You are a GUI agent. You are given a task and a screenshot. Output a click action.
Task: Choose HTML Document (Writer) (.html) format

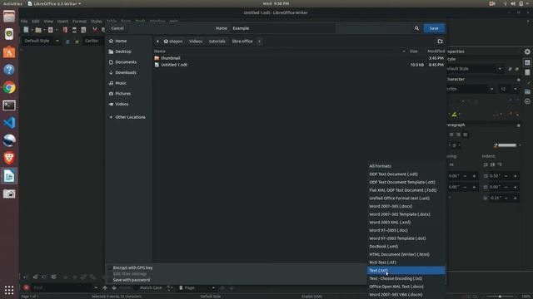(x=406, y=255)
